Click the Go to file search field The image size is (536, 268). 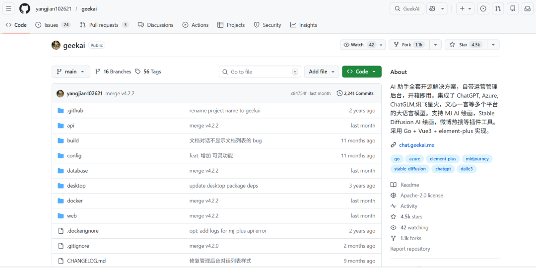click(x=260, y=72)
